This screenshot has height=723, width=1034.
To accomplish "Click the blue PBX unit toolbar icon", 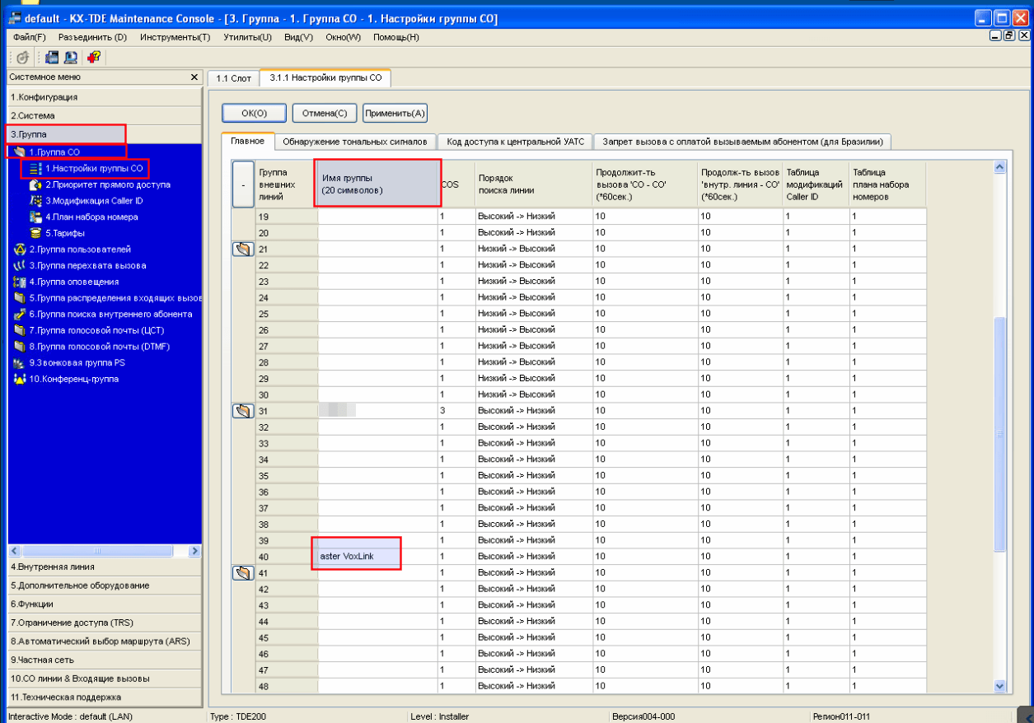I will [x=52, y=57].
